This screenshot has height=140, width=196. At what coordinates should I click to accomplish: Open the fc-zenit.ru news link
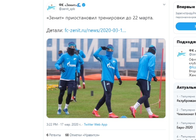pos(95,30)
